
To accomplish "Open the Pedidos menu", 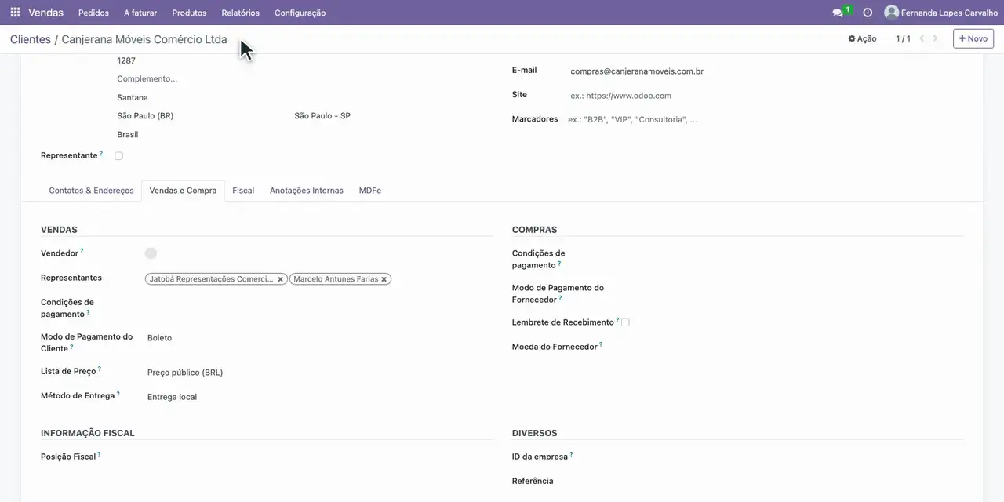I will click(x=94, y=13).
